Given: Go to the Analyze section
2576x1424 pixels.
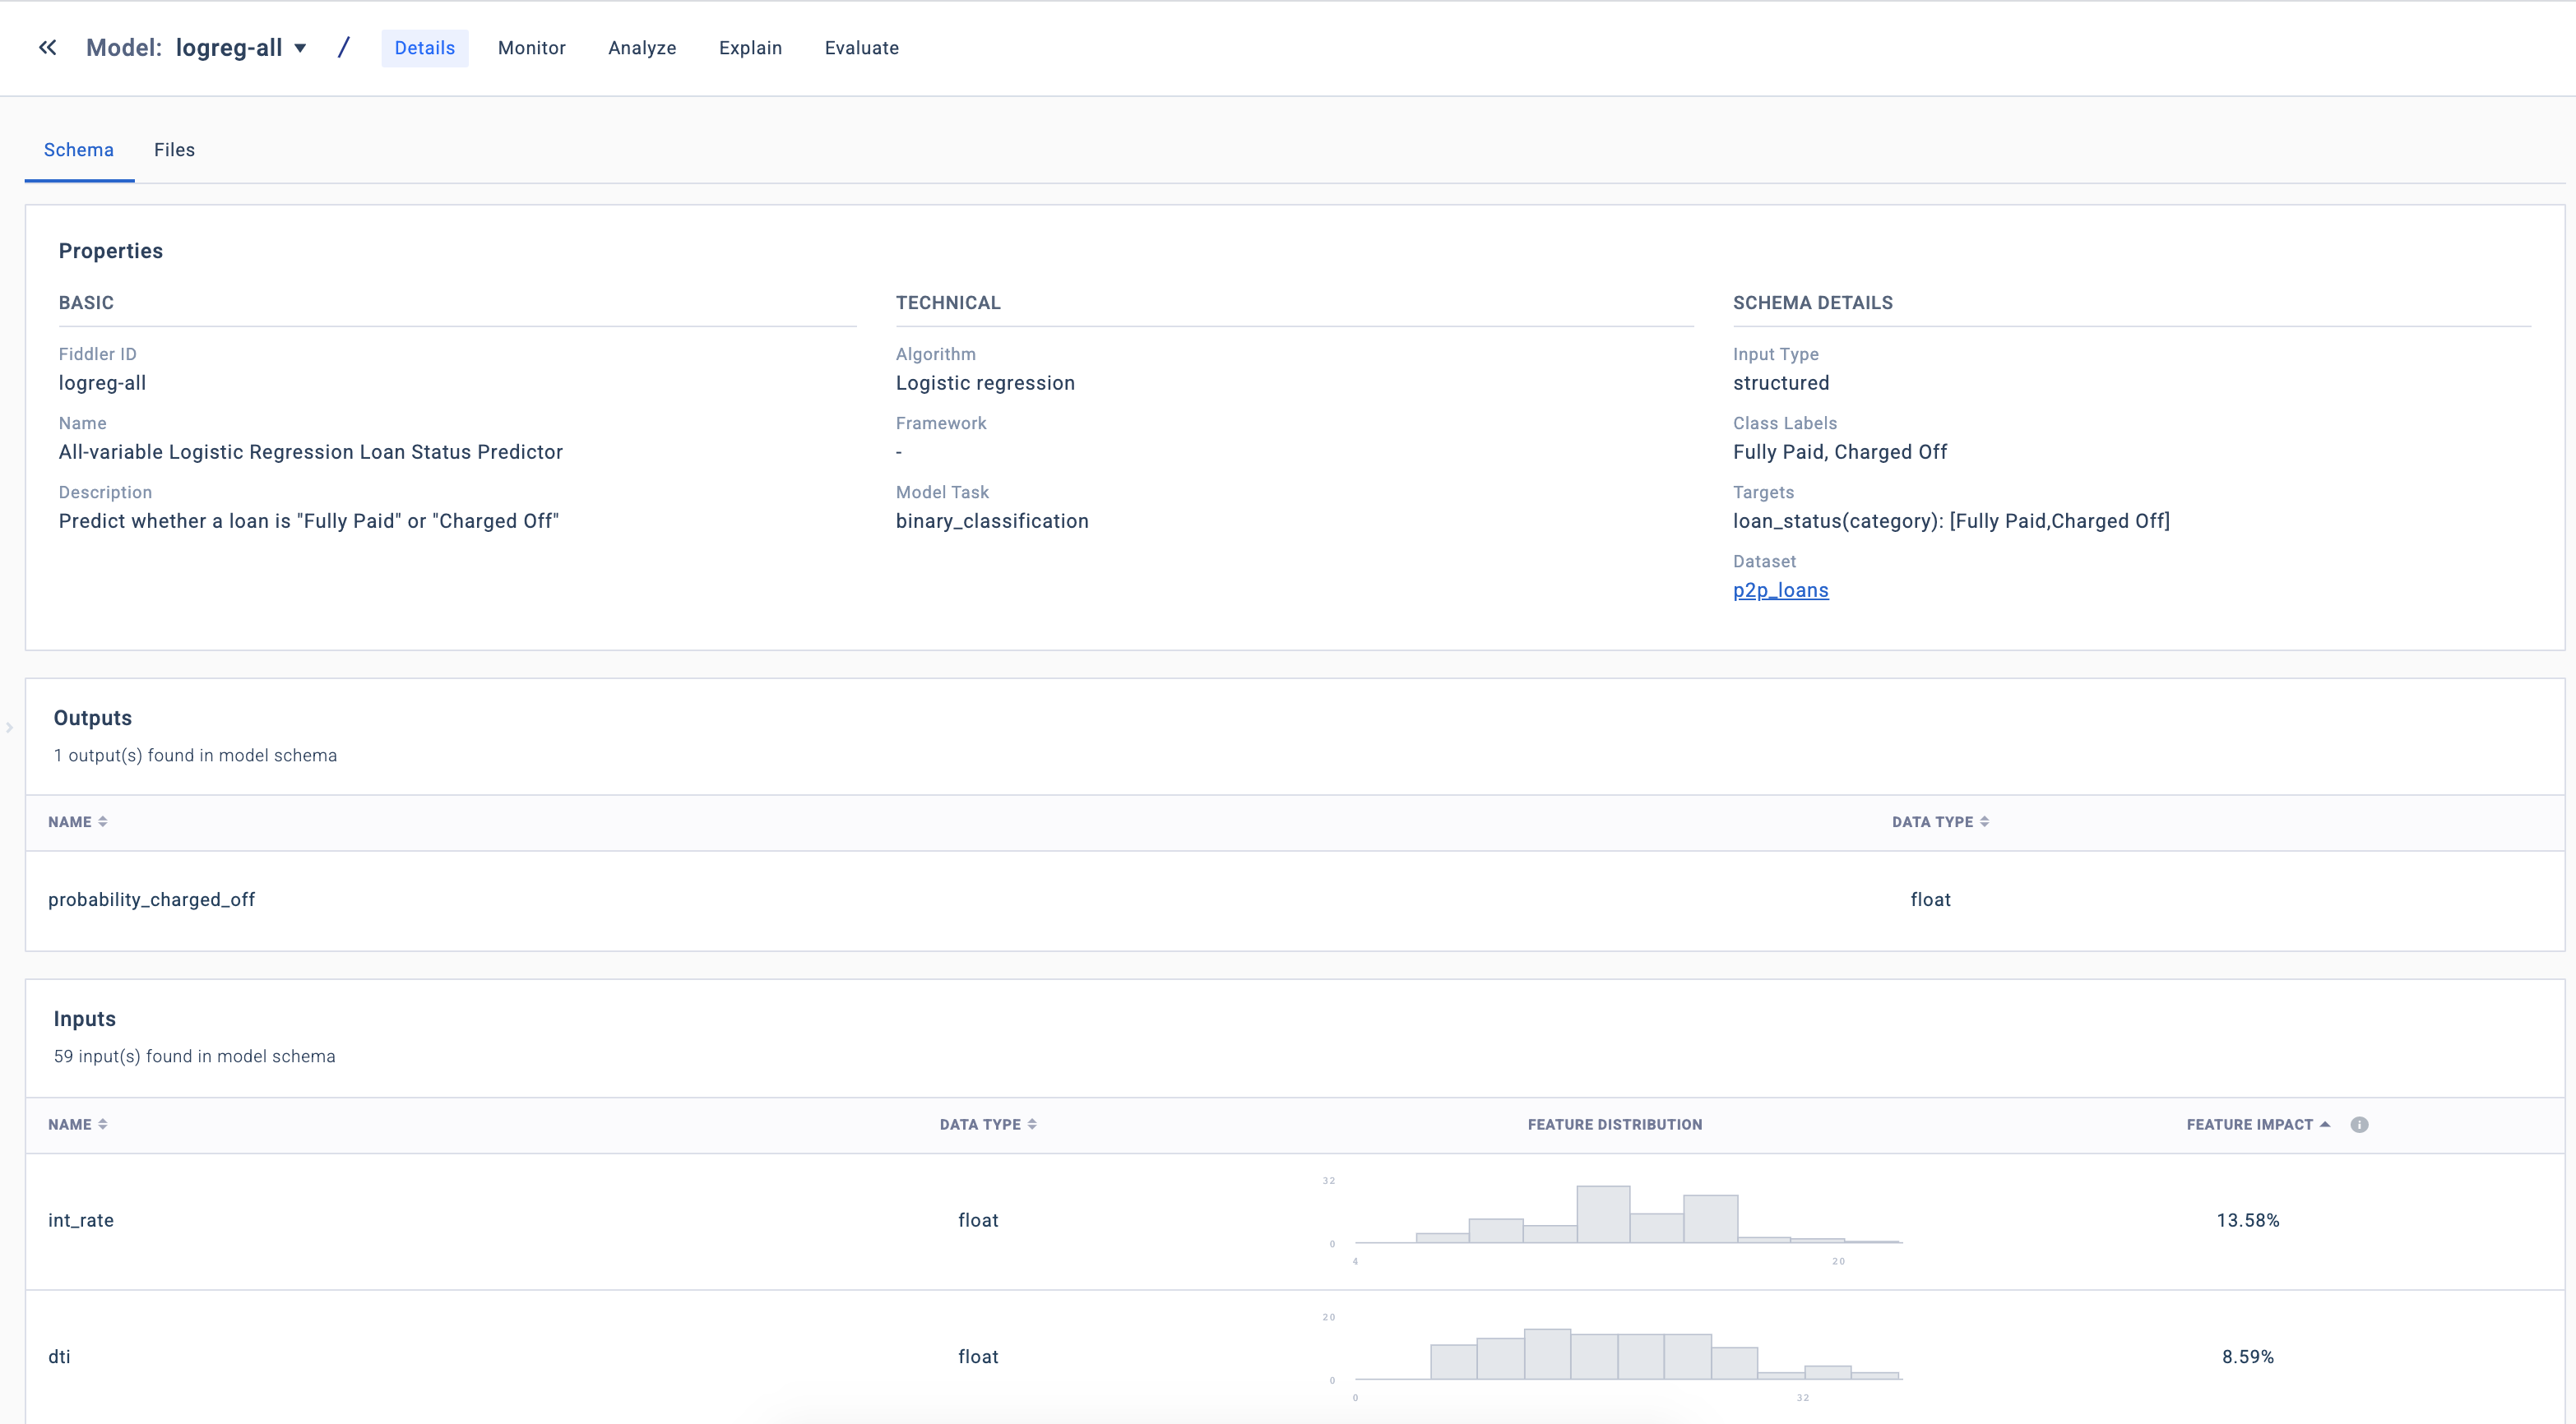Looking at the screenshot, I should pyautogui.click(x=642, y=48).
